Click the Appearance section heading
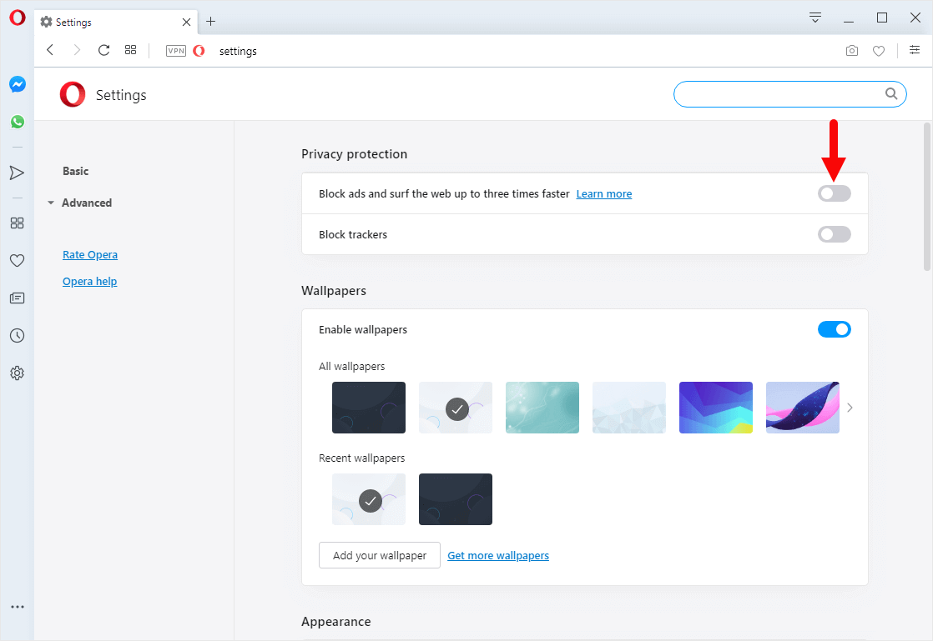 coord(336,622)
